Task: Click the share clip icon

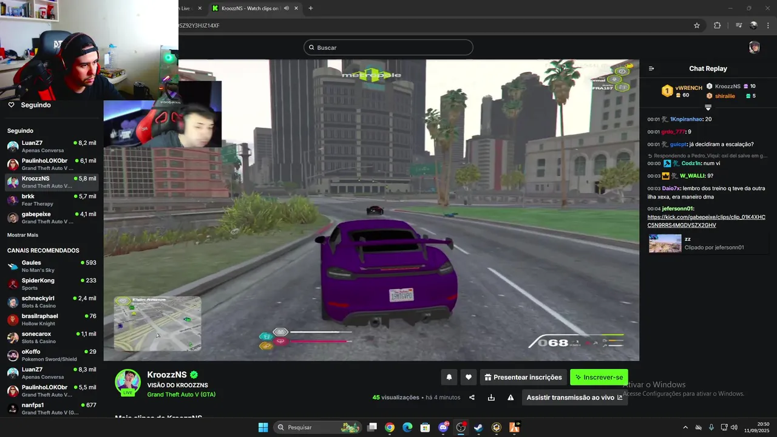Action: coord(472,398)
